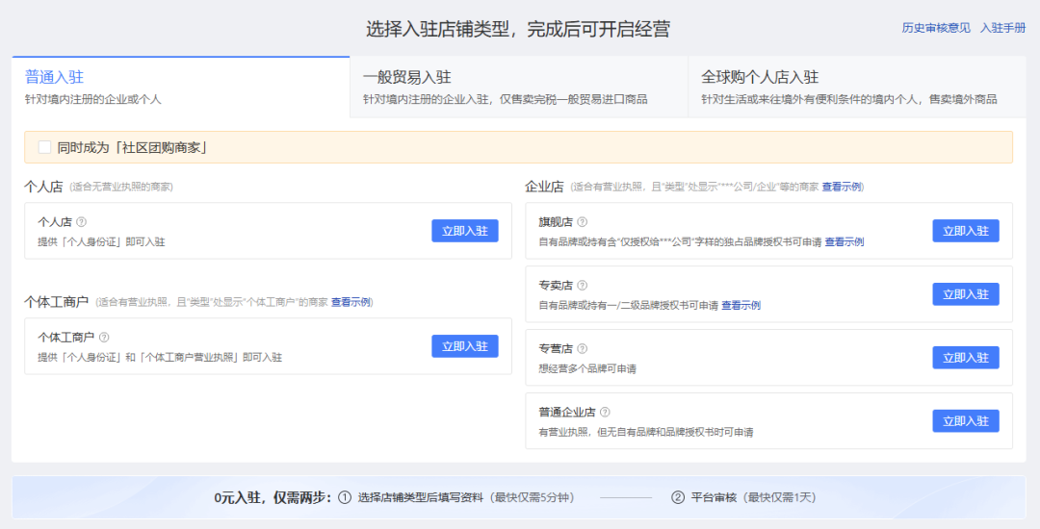
Task: Switch to 普通入驻 tab
Action: [180, 88]
